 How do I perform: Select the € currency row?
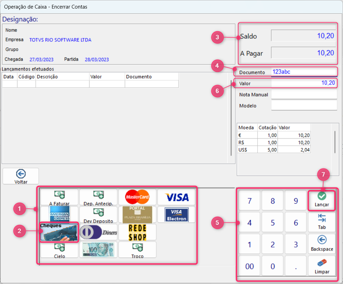pos(274,135)
